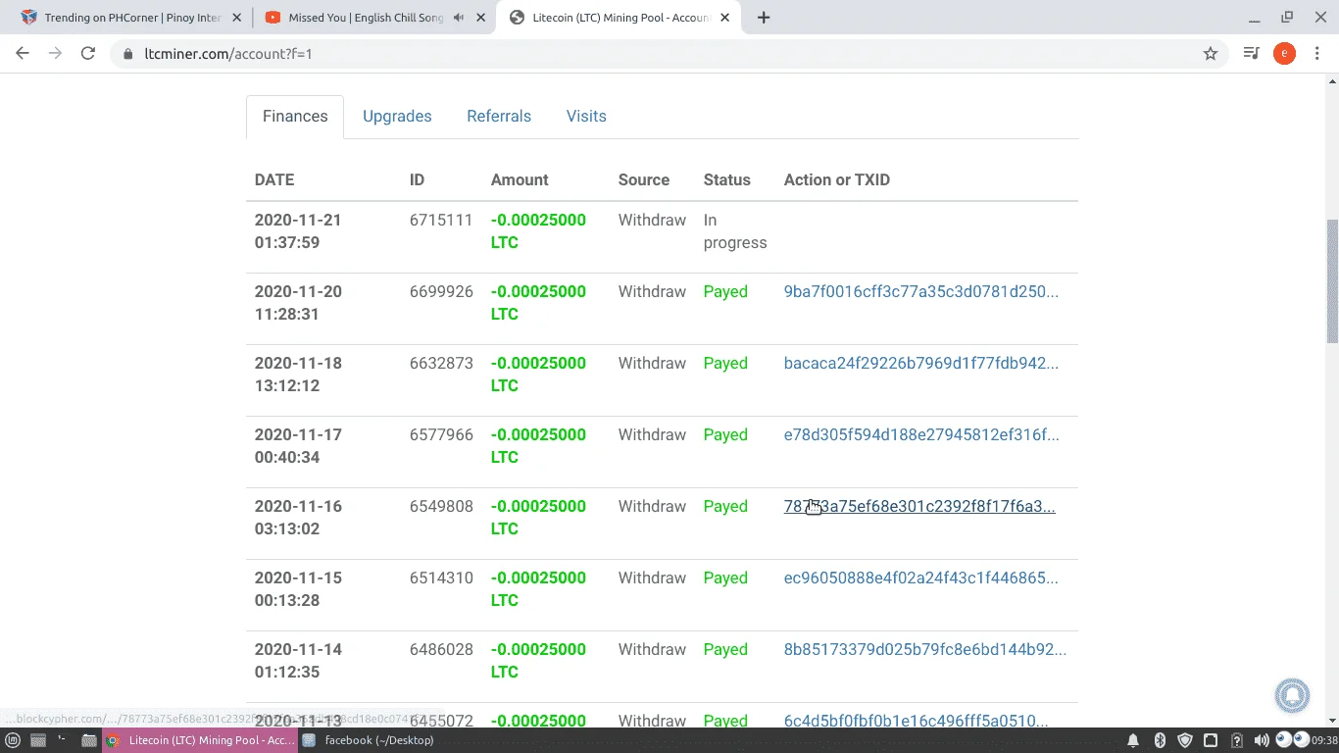Open the media control icon in toolbar
This screenshot has height=753, width=1339.
coord(1251,54)
